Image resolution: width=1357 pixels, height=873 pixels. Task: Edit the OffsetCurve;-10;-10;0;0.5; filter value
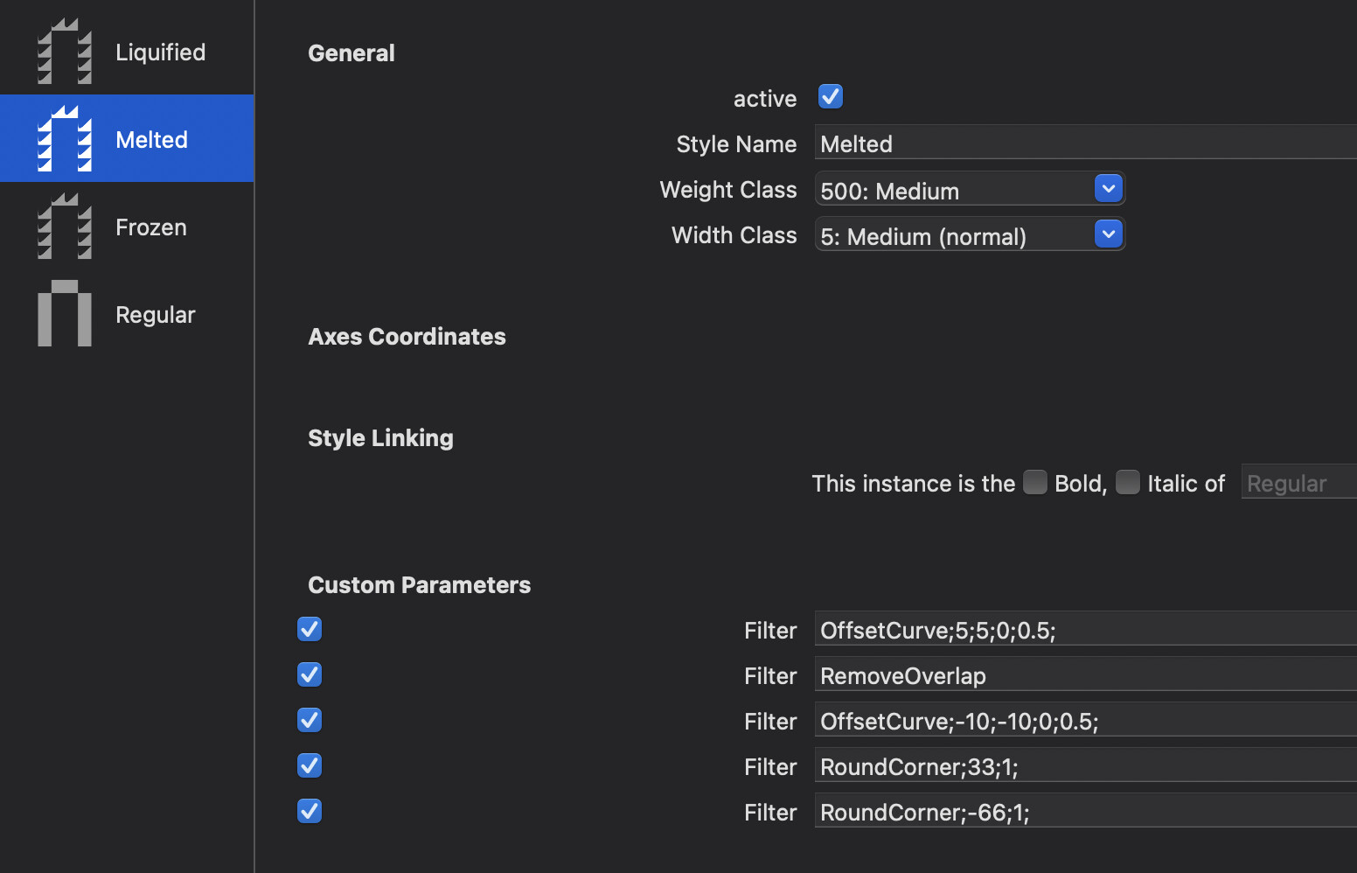(x=1084, y=720)
